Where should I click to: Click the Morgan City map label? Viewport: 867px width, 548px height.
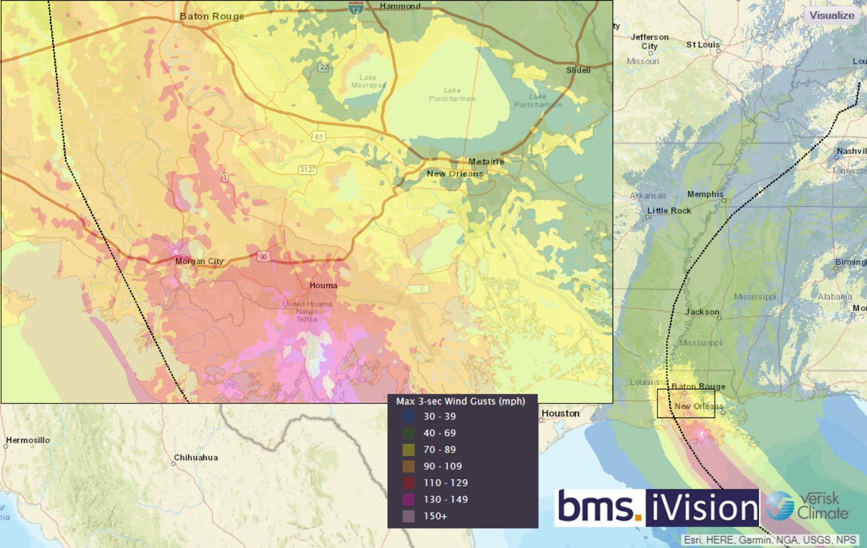point(199,262)
